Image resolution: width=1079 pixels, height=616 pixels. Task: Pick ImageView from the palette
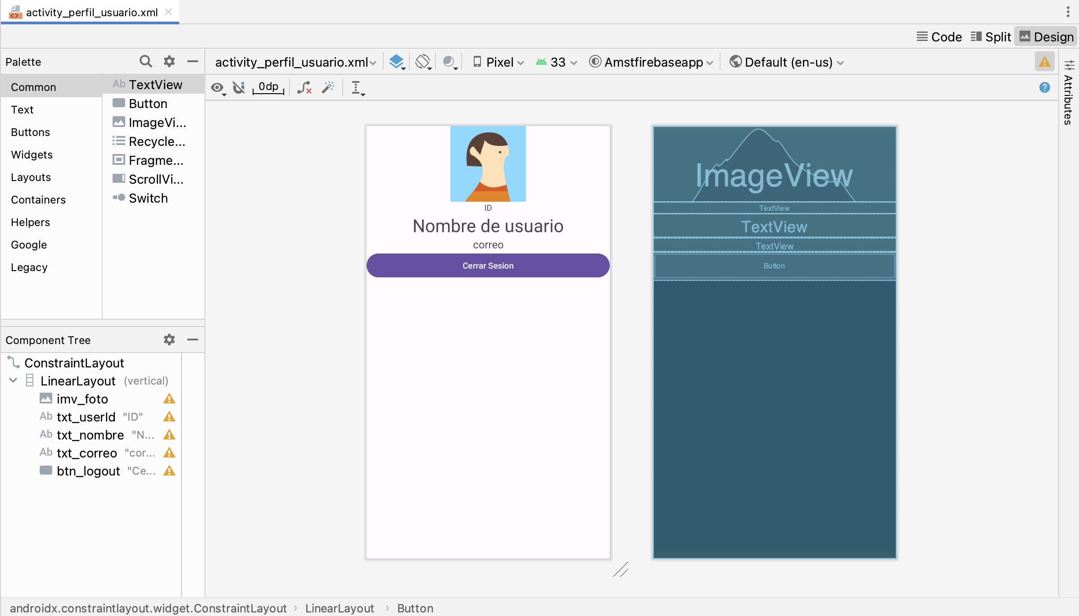tap(154, 122)
